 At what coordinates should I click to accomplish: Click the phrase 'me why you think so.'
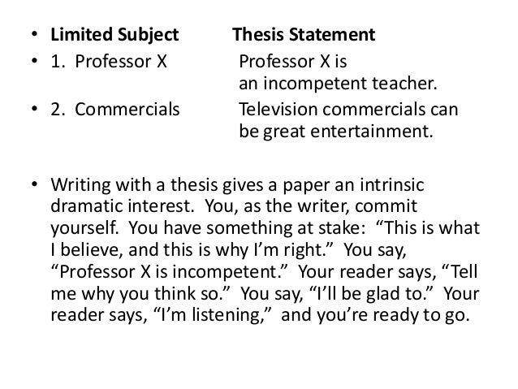140,294
